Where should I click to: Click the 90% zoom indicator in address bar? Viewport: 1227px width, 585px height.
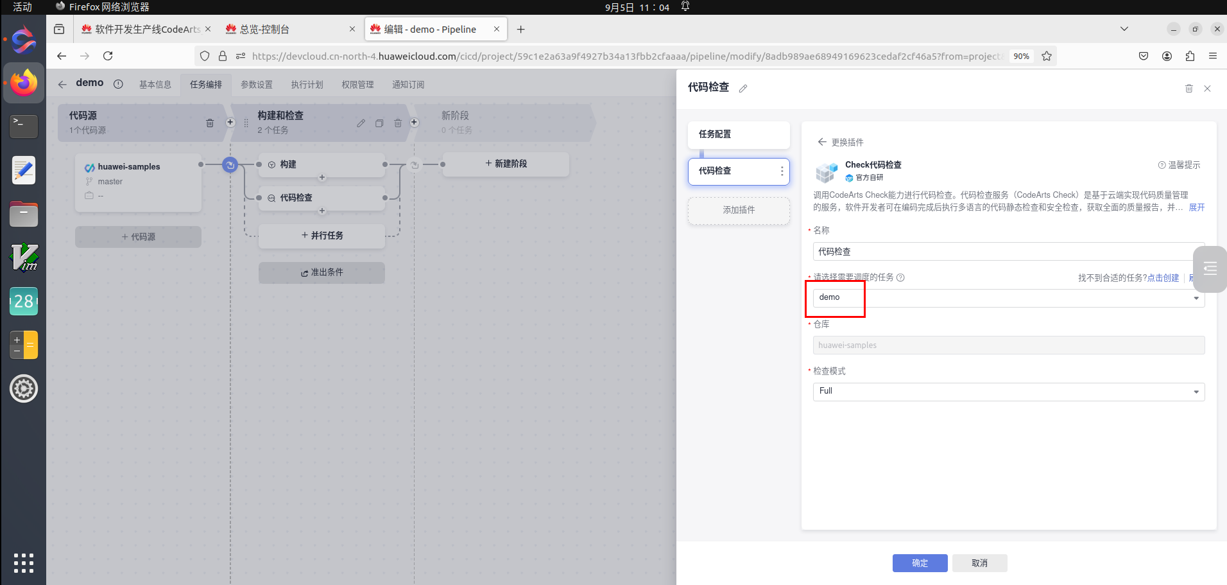tap(1021, 56)
